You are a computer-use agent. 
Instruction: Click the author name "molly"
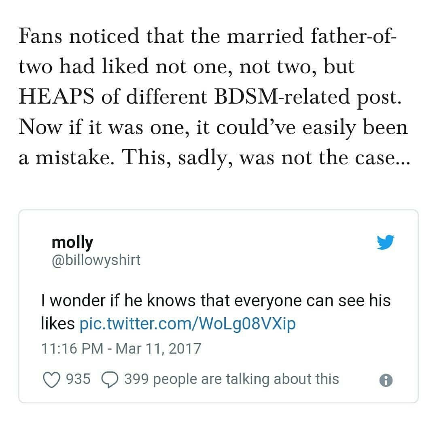[72, 242]
